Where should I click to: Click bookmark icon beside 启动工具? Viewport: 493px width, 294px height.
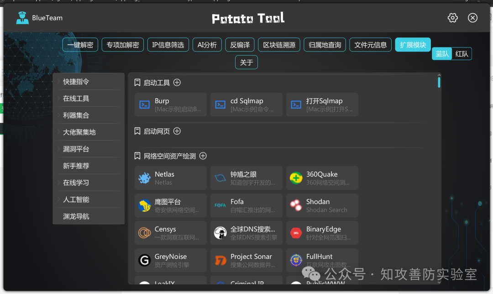click(x=137, y=82)
